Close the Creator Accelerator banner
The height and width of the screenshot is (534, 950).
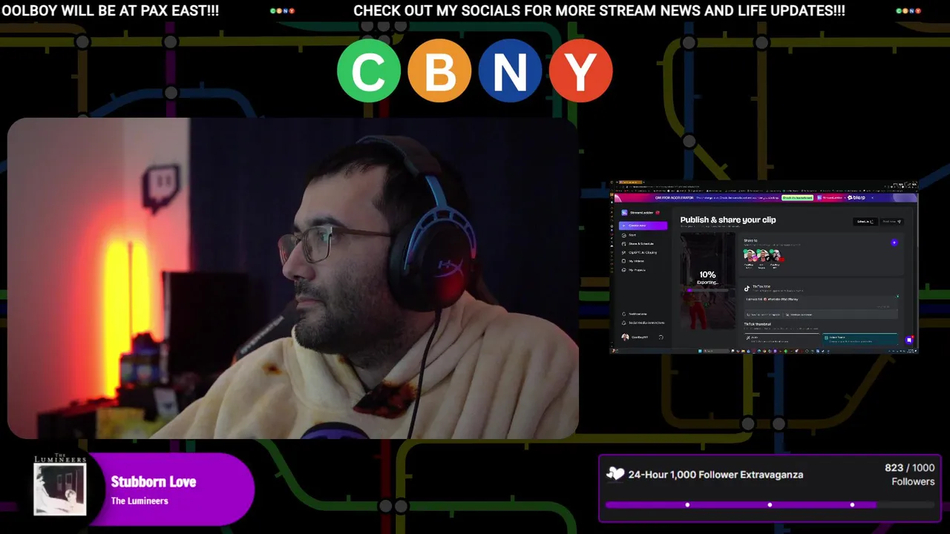point(872,197)
